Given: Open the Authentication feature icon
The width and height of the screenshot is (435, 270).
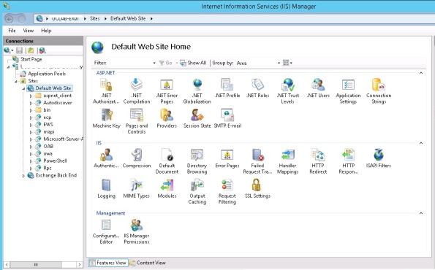Looking at the screenshot, I should pos(106,158).
